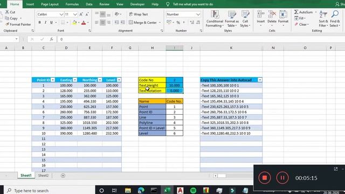
Task: Open the Point ID column filter dropdown
Action: click(x=53, y=80)
